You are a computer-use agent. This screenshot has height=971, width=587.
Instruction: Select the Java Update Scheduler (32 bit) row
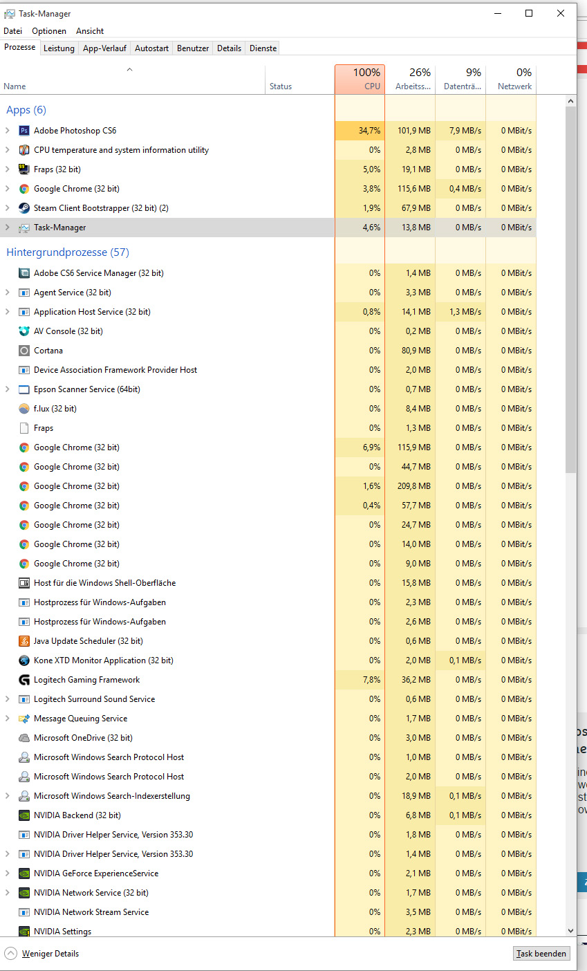tap(268, 641)
